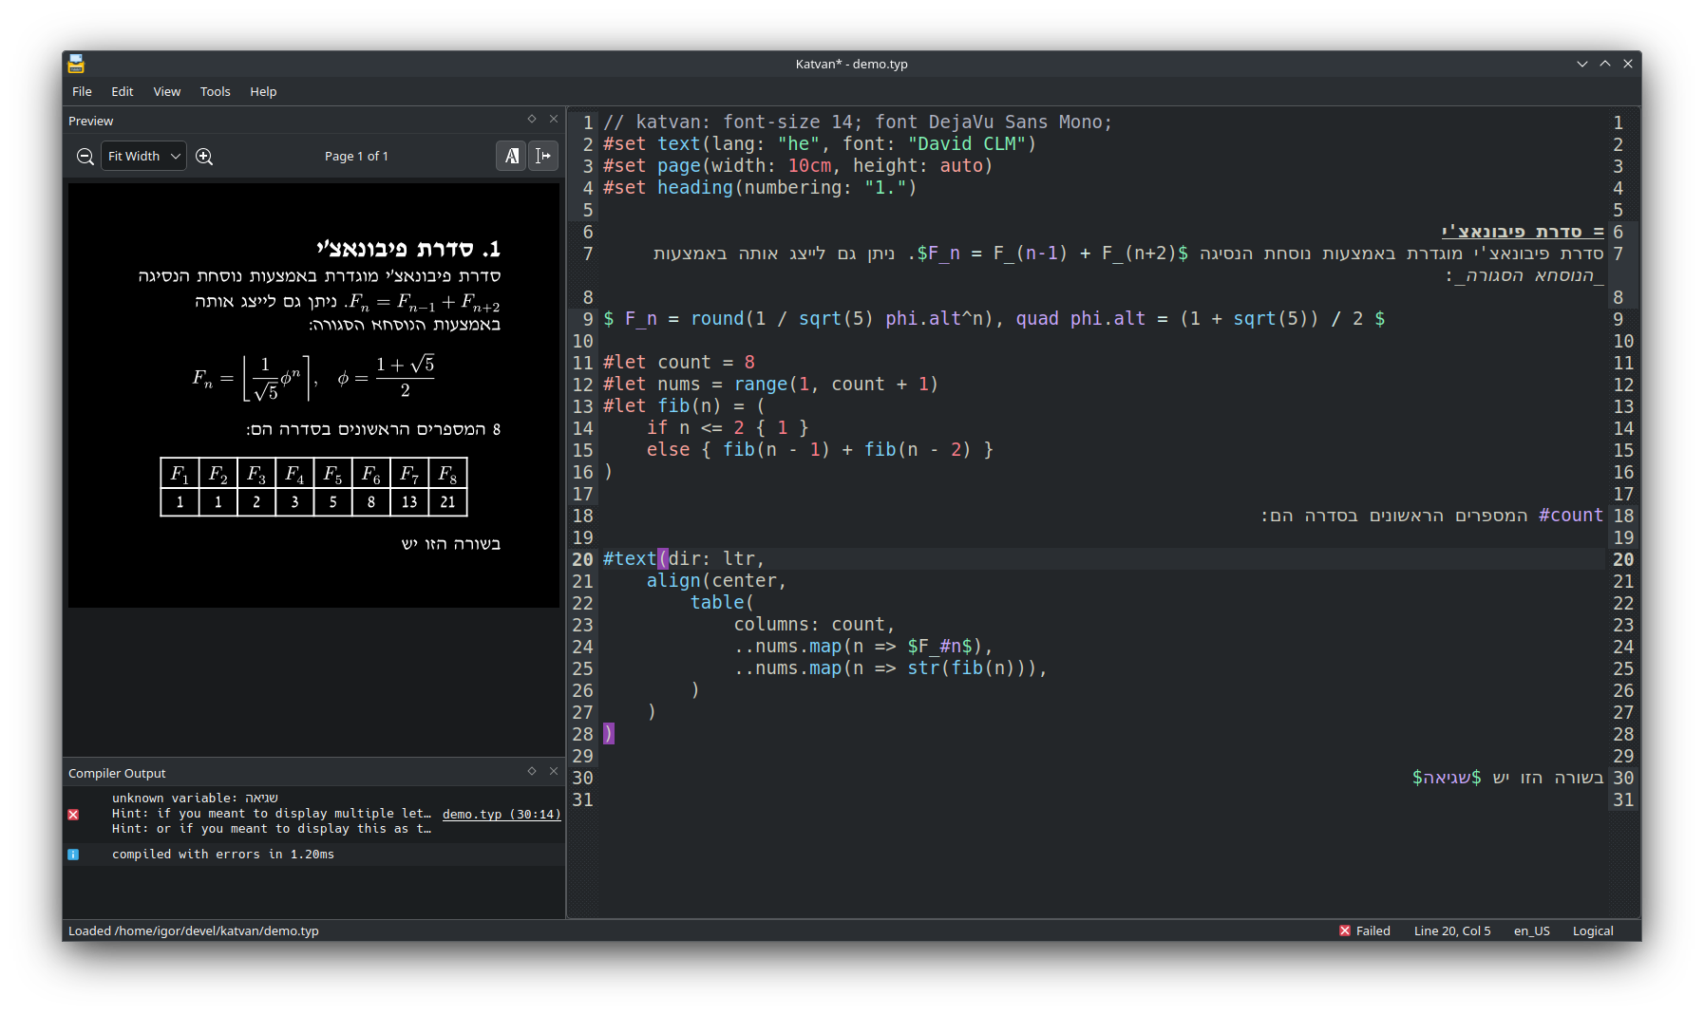1704x1015 pixels.
Task: Close the Compiler Output panel
Action: point(554,771)
